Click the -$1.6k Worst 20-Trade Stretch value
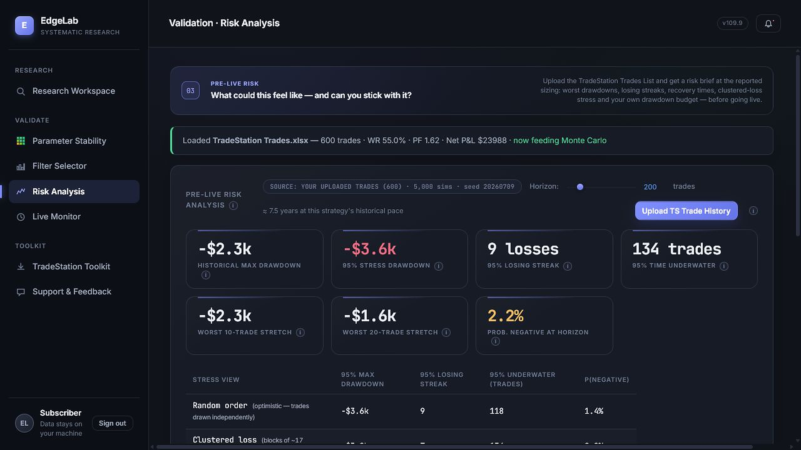Viewport: 801px width, 450px height. click(x=370, y=316)
